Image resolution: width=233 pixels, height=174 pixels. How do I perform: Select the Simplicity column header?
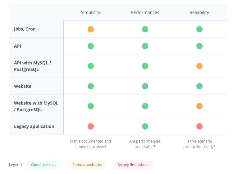91,12
